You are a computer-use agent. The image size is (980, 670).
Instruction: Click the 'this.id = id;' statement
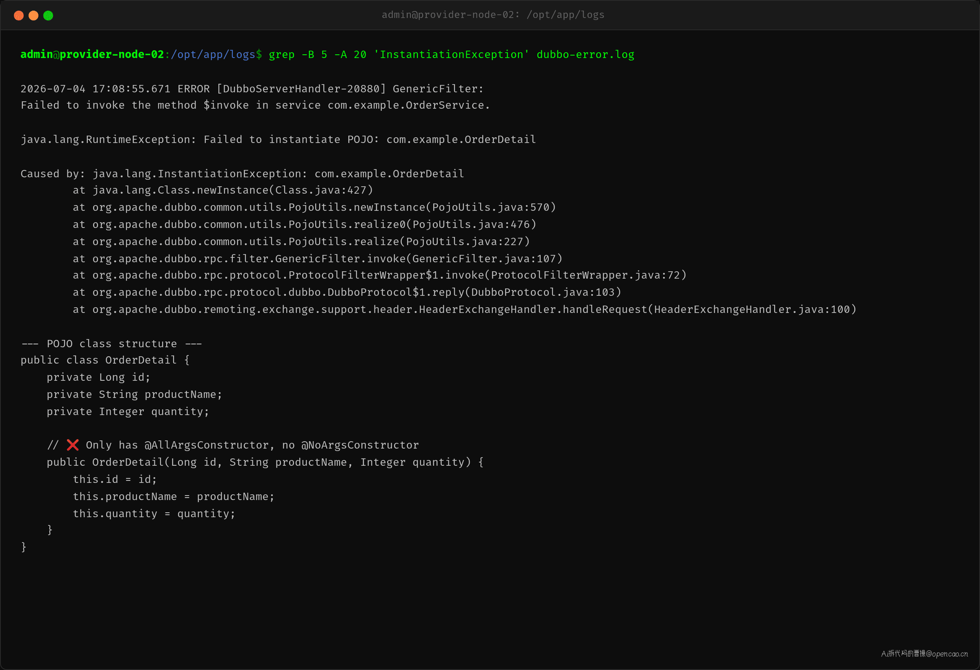[x=115, y=480]
